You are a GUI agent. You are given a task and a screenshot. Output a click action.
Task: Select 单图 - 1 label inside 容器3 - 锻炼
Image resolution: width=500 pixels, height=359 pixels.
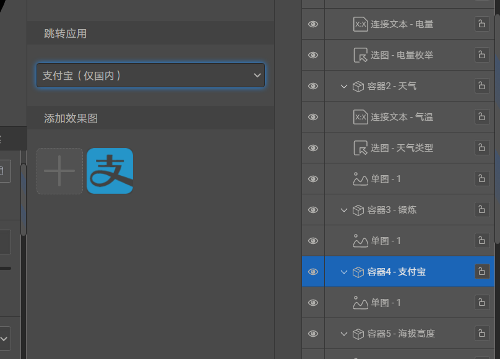(386, 241)
